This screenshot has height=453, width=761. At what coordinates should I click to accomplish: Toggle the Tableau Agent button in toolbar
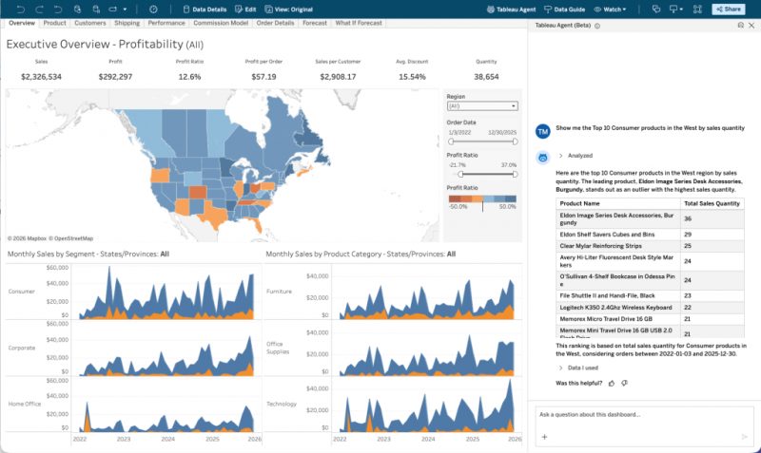pyautogui.click(x=511, y=9)
